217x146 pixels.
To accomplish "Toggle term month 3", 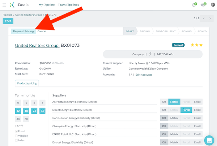I will (x=34, y=103).
